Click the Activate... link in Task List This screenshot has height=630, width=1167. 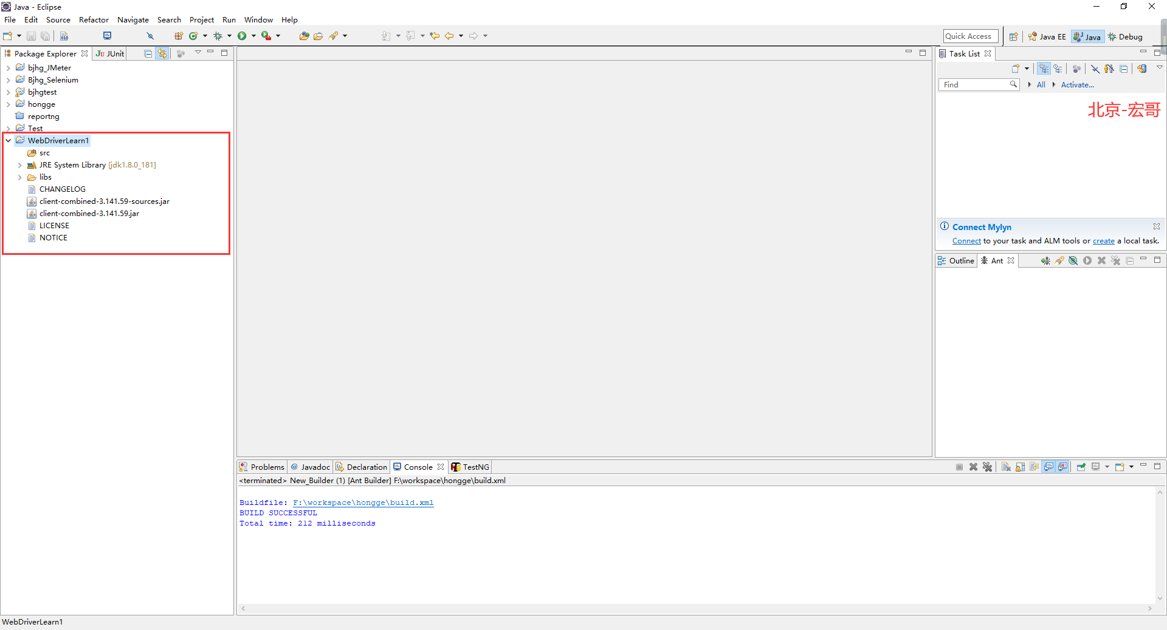pos(1077,85)
